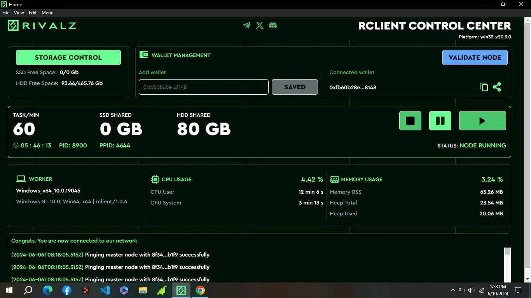
Task: Click the Task/Min value 60
Action: 24,129
